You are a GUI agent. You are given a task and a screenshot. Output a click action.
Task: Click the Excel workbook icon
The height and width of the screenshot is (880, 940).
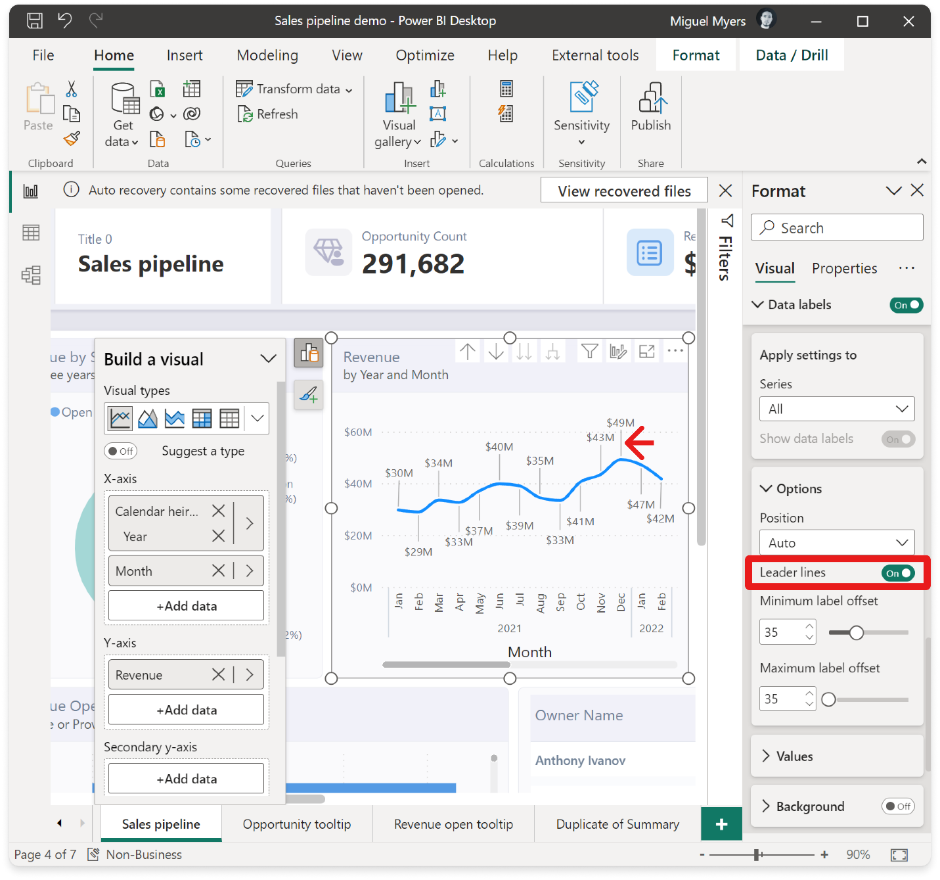(158, 89)
